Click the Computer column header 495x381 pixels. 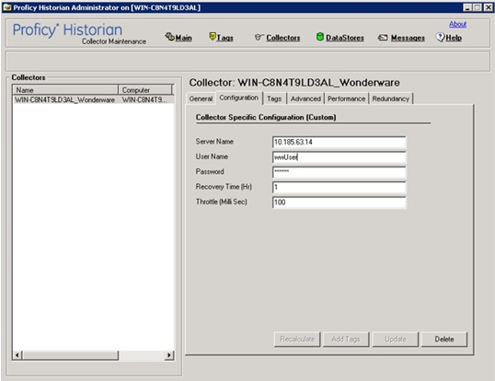[x=145, y=90]
